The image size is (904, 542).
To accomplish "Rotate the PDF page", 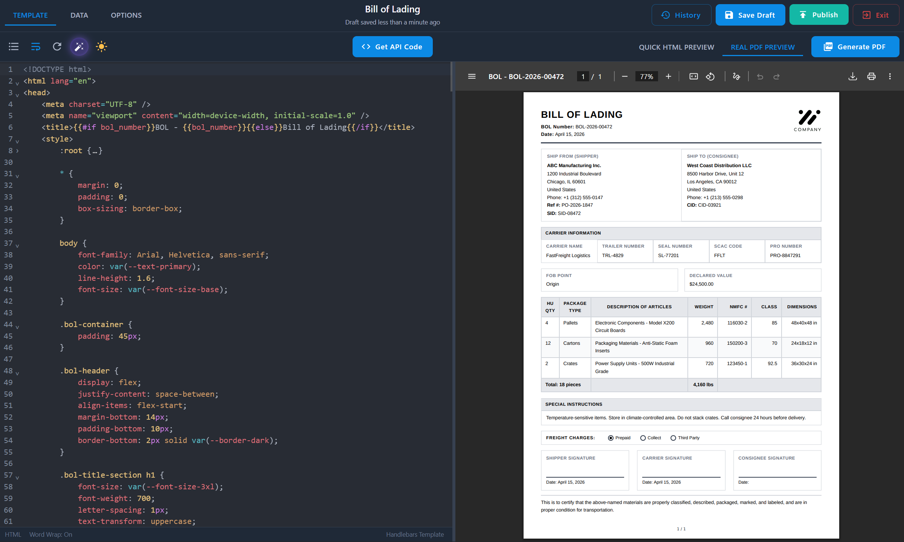I will 710,76.
